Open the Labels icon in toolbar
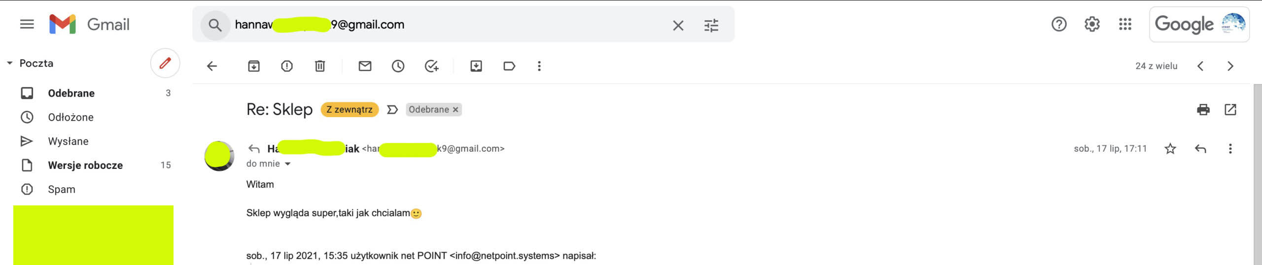 pos(509,66)
